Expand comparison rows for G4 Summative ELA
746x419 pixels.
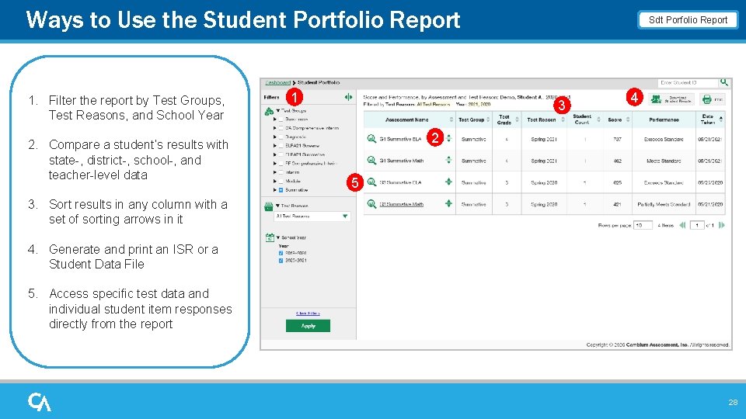coord(448,138)
